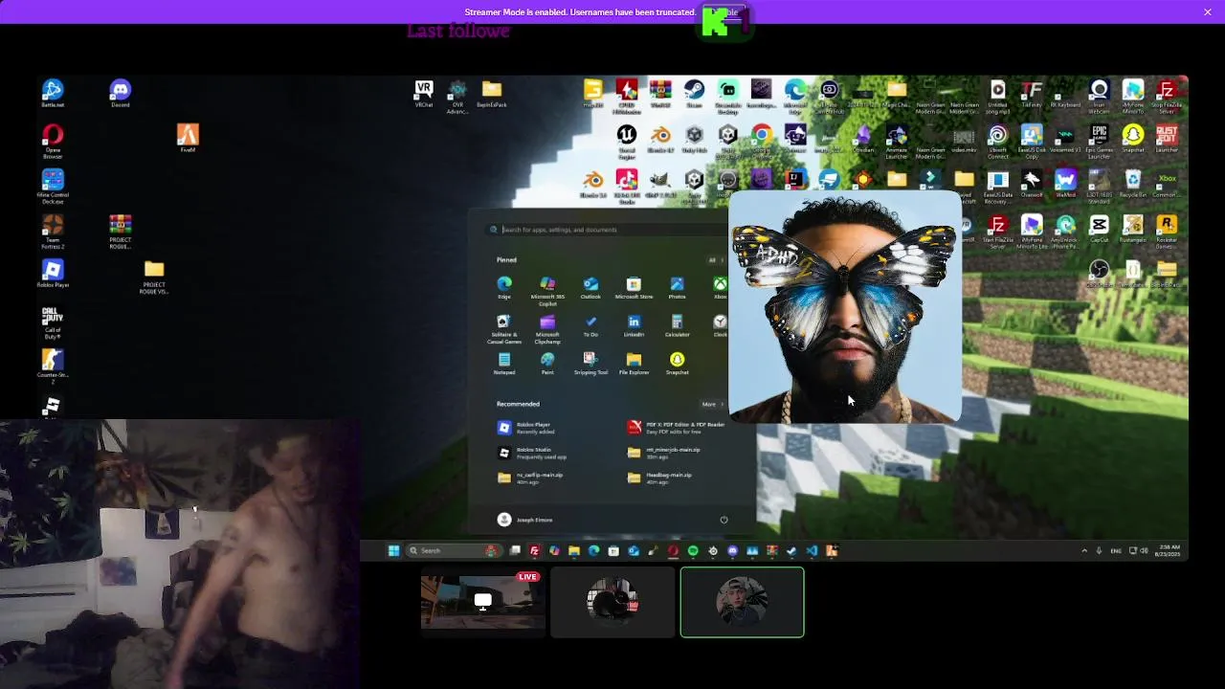The image size is (1225, 689).
Task: Dismiss the Streamer Mode banner
Action: click(x=1208, y=11)
